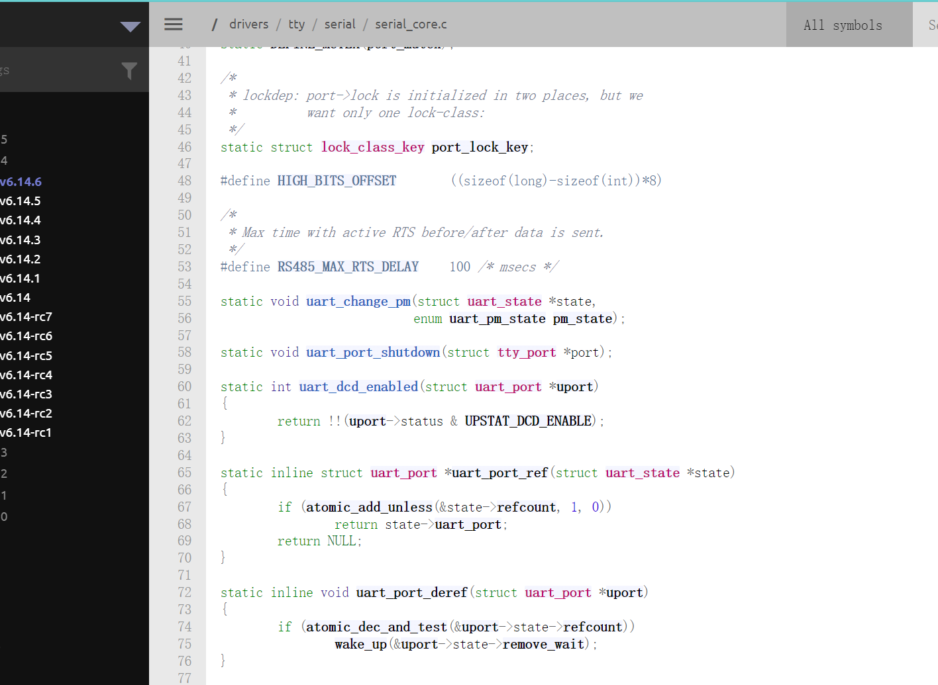Select version v6.14
938x685 pixels.
[x=15, y=297]
